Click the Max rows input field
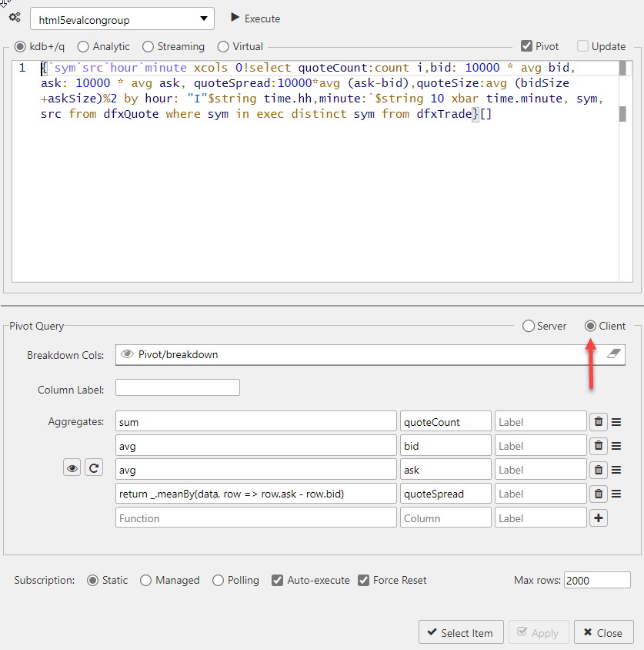This screenshot has height=650, width=644. click(x=597, y=580)
